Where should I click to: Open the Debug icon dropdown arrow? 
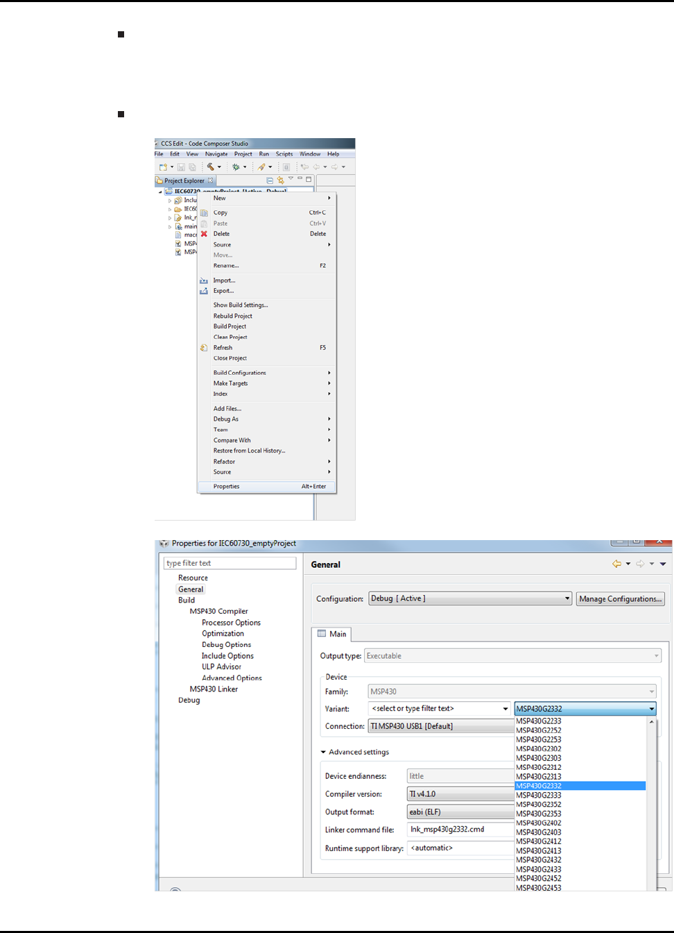(x=245, y=167)
